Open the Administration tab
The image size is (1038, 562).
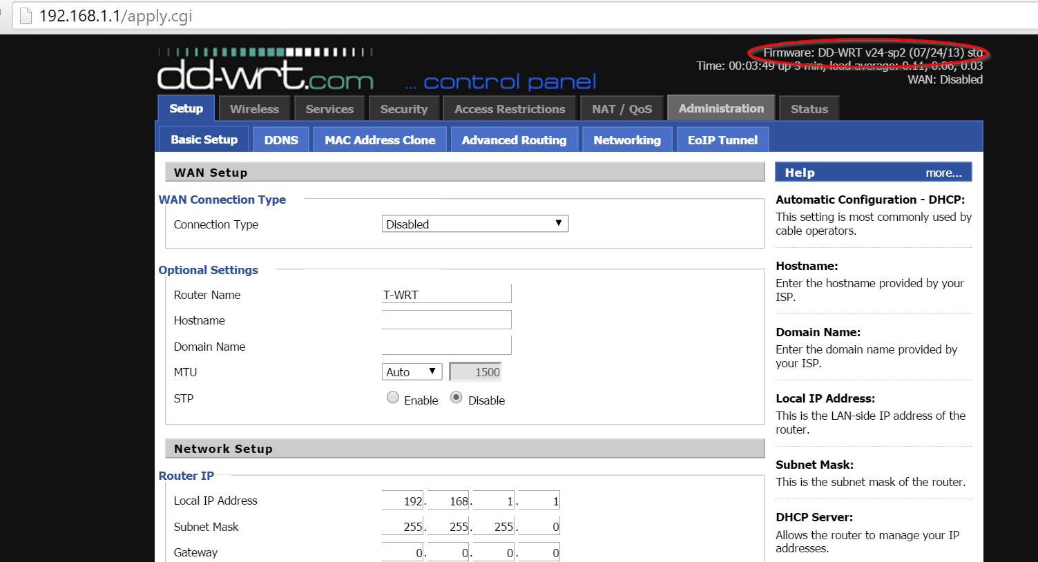click(720, 108)
